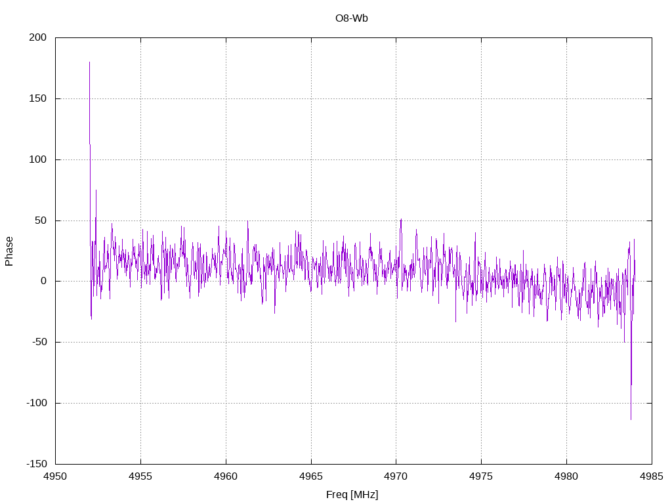
Task: Click x-axis tick label 4965
Action: 311,476
